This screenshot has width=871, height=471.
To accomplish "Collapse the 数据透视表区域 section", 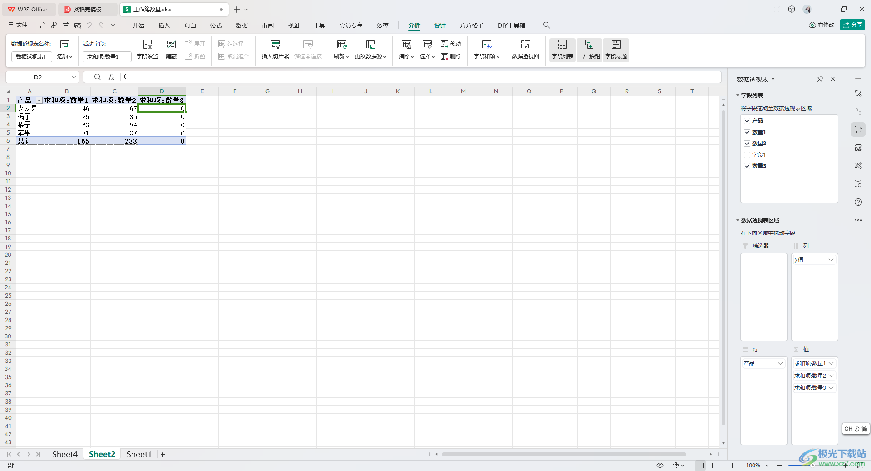I will click(738, 221).
